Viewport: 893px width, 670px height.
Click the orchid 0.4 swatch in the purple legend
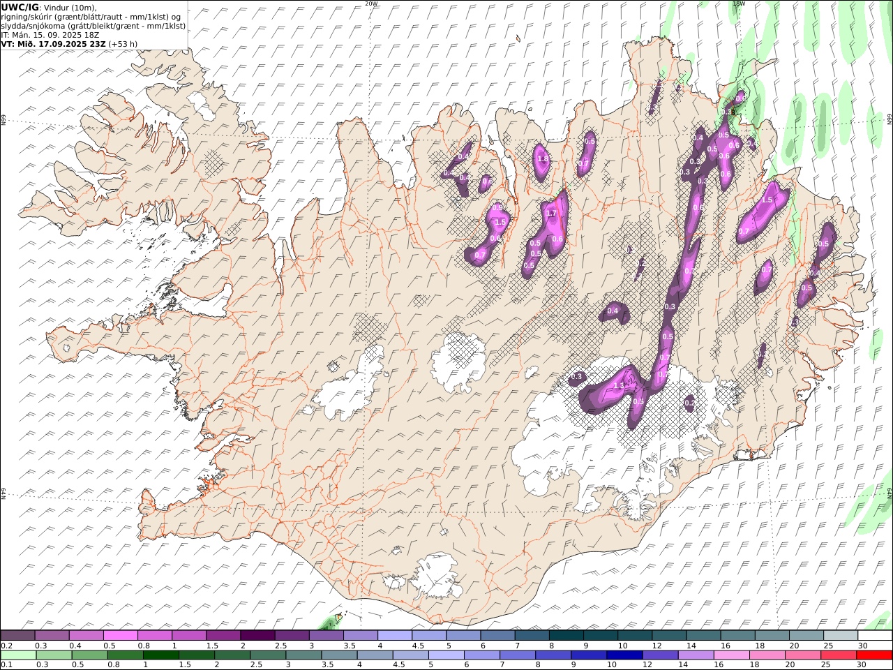click(86, 635)
